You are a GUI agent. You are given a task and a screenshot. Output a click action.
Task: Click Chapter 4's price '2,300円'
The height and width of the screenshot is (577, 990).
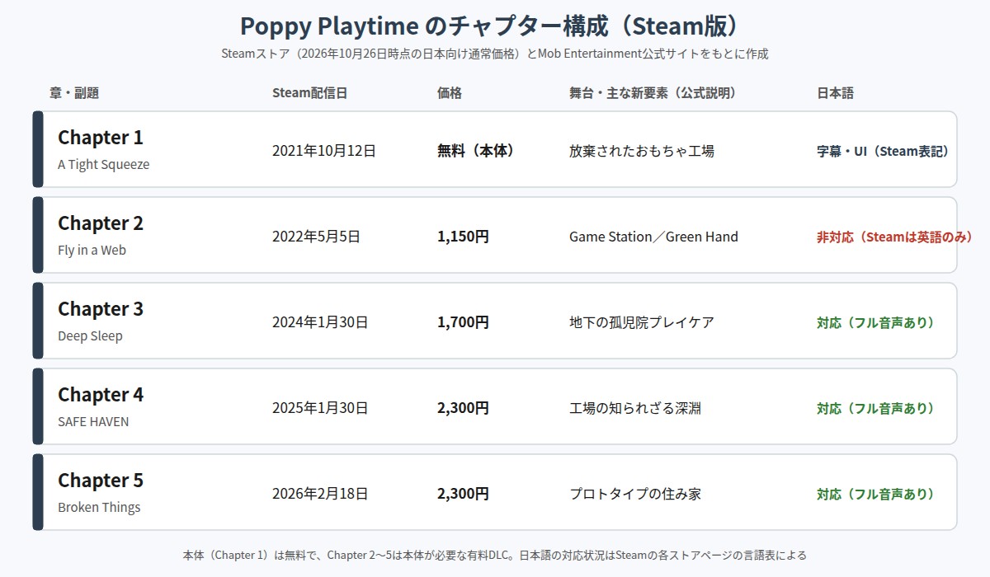coord(464,408)
